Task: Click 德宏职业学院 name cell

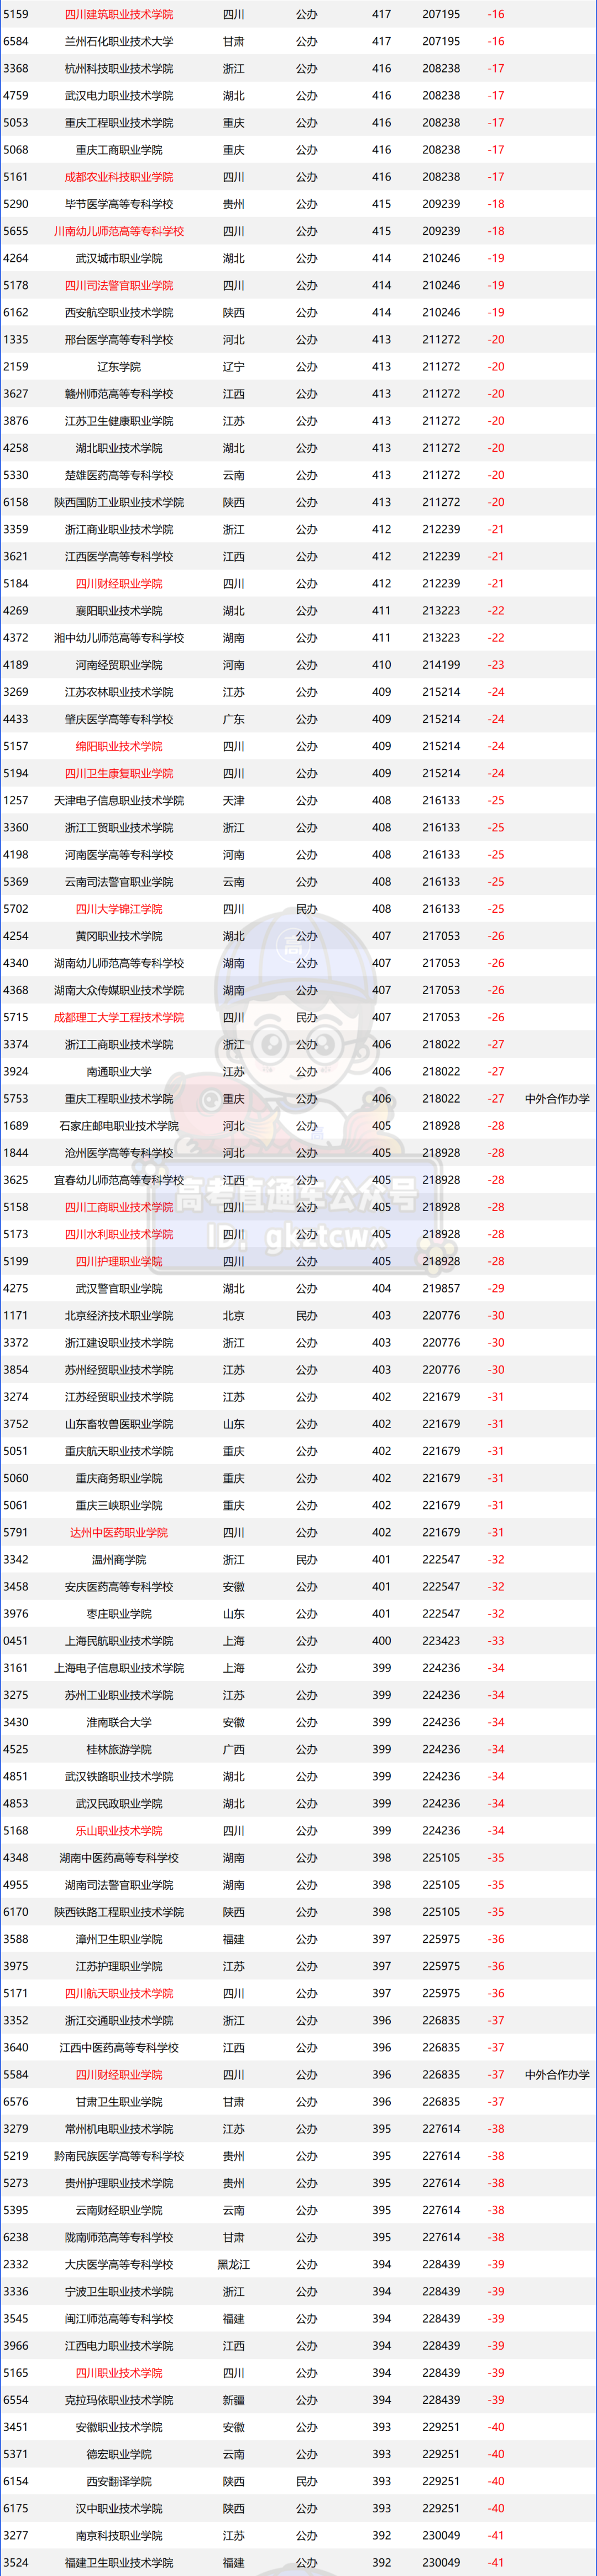Action: tap(119, 2454)
